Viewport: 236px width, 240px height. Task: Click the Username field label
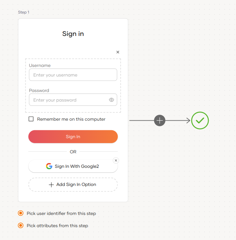tap(40, 65)
